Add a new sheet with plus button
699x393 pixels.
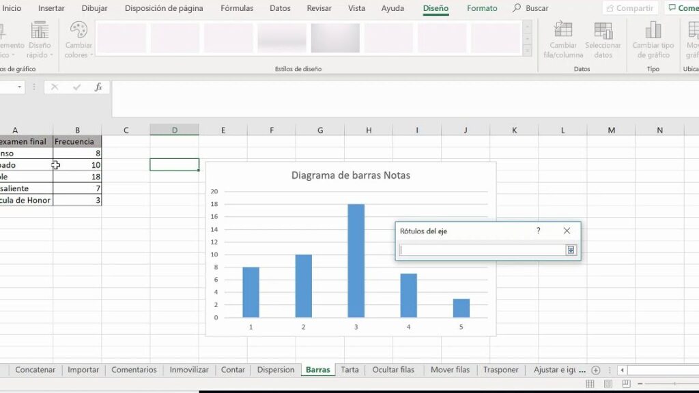pyautogui.click(x=595, y=370)
